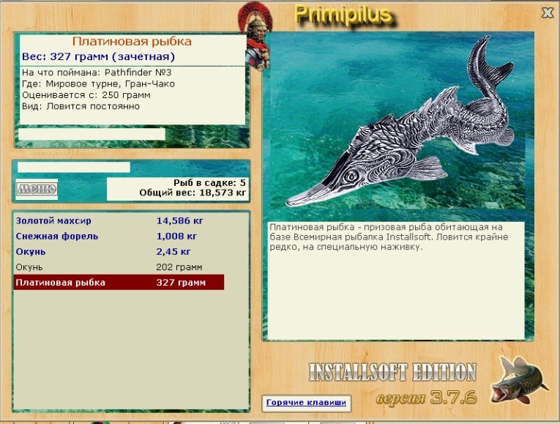560x424 pixels.
Task: Click the Платиновая рыбка description text box
Action: [396, 280]
